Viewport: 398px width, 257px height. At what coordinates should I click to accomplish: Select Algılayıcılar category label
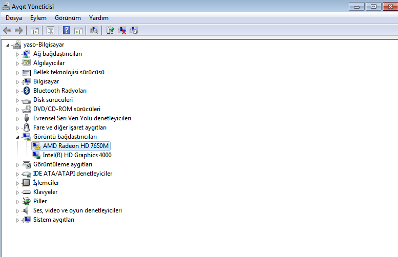(49, 63)
